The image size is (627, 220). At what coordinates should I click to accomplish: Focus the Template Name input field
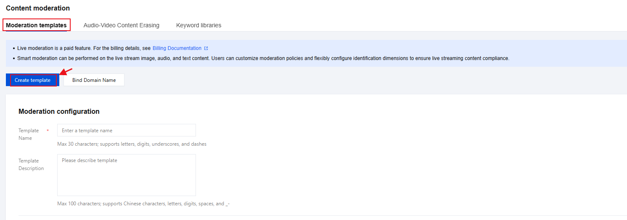126,131
